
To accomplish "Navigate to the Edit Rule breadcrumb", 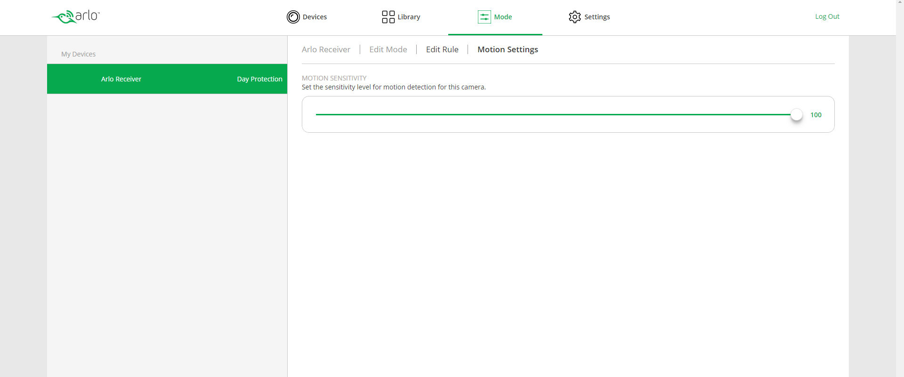I will pyautogui.click(x=442, y=49).
